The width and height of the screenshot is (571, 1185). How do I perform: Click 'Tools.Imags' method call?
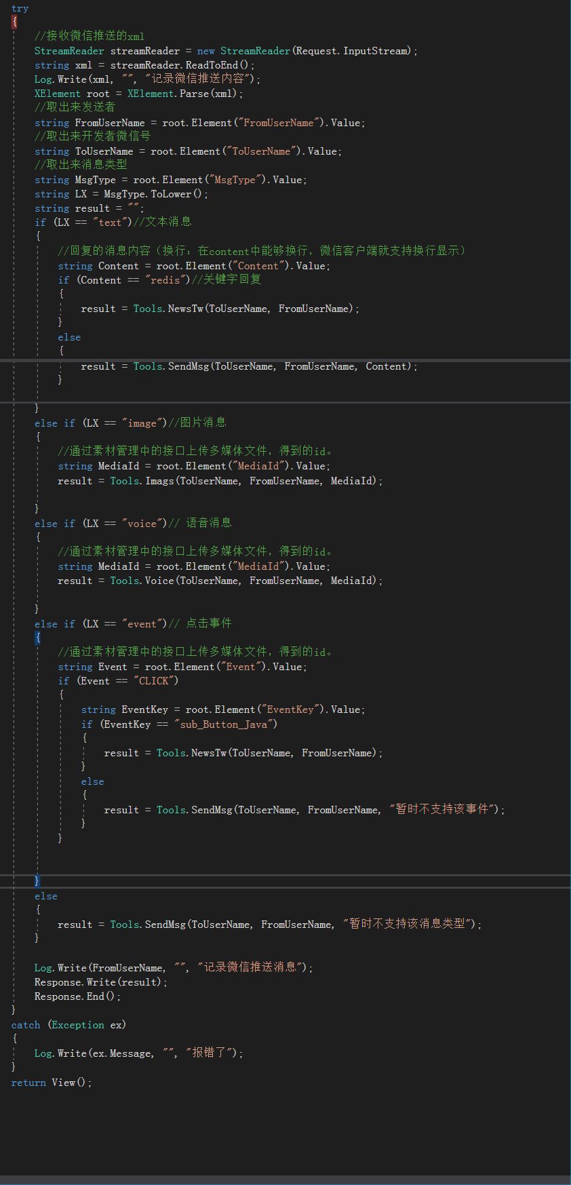(x=142, y=481)
